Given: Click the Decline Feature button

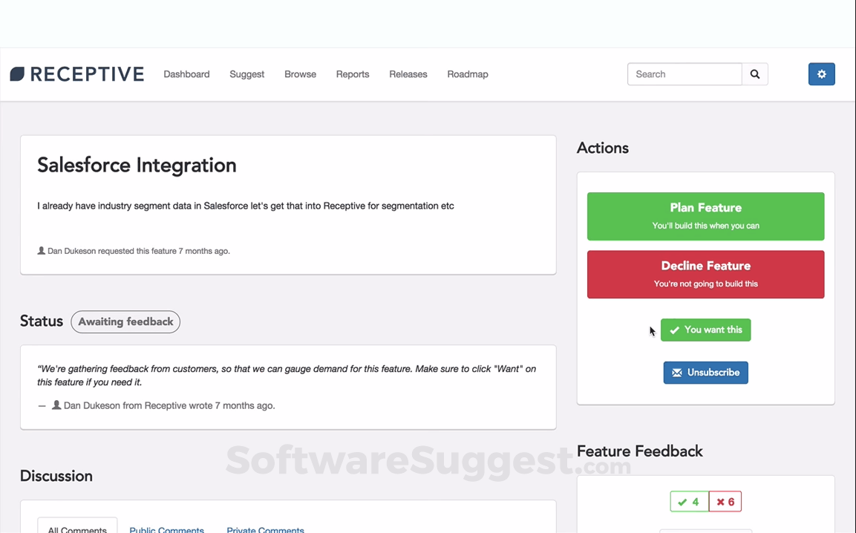Looking at the screenshot, I should coord(705,274).
